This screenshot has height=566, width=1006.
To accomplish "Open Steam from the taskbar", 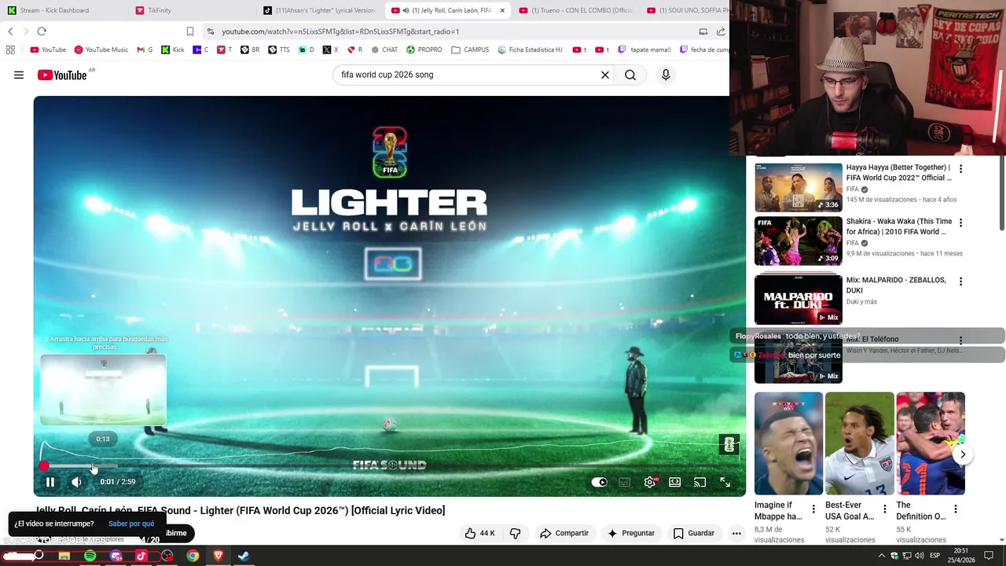I will 244,556.
